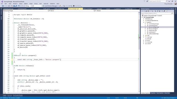Switch to the command_pool.cpp tab

click(8, 9)
